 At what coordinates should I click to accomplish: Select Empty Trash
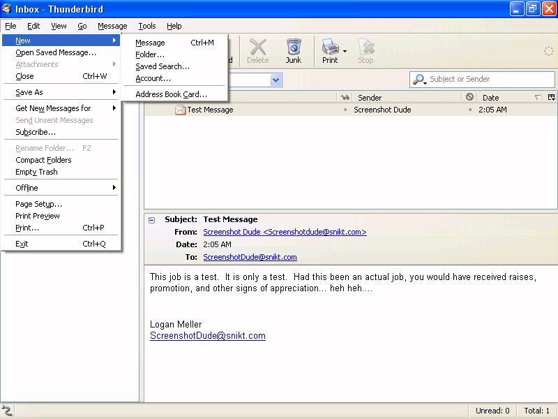coord(61,172)
